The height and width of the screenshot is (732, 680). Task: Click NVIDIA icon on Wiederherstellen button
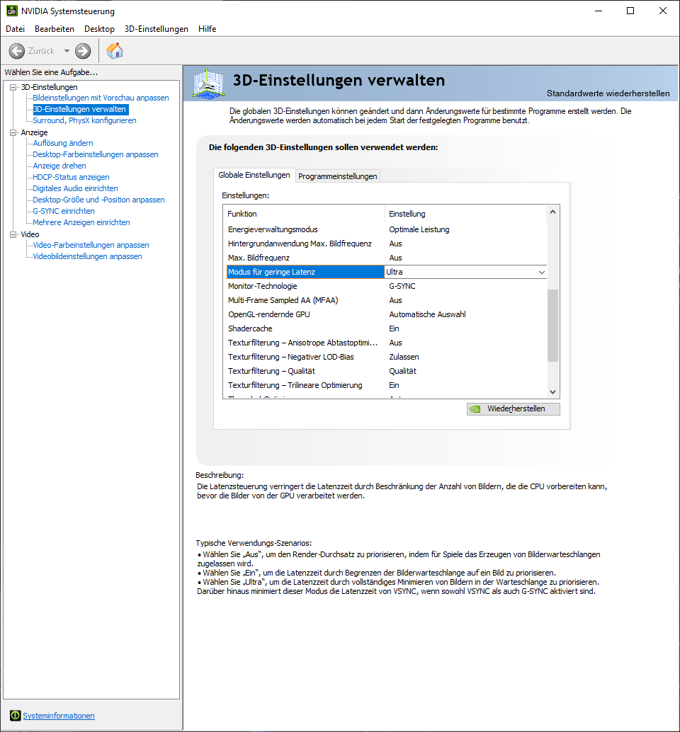(x=475, y=409)
